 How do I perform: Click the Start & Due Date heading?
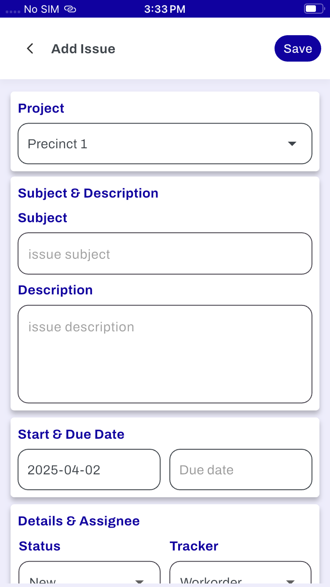click(x=71, y=434)
